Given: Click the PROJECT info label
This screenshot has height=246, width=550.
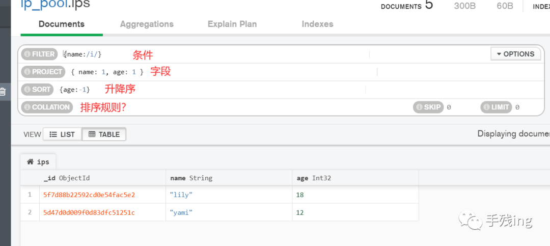Looking at the screenshot, I should (43, 72).
